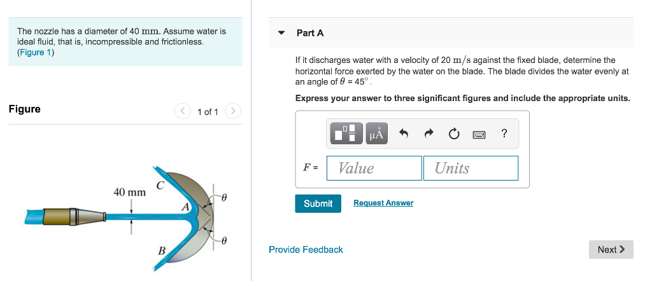Go to previous figure arrow

click(x=183, y=111)
